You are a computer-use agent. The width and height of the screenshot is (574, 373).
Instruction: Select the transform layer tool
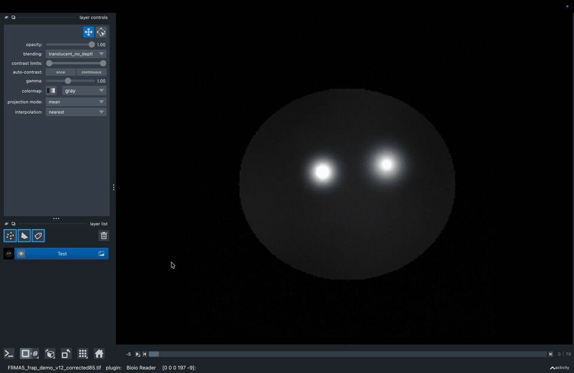(x=101, y=32)
